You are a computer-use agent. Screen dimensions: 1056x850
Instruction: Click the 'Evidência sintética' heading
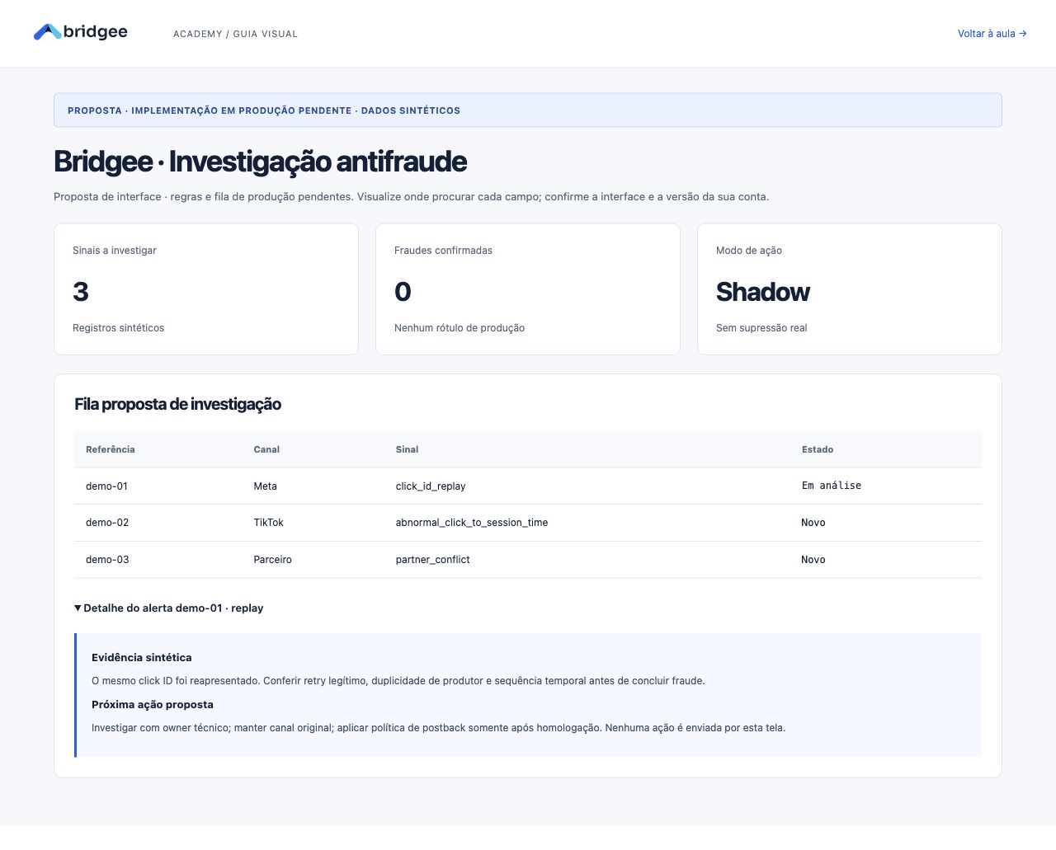click(x=142, y=658)
